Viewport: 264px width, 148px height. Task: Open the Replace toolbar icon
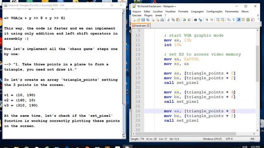click(200, 20)
